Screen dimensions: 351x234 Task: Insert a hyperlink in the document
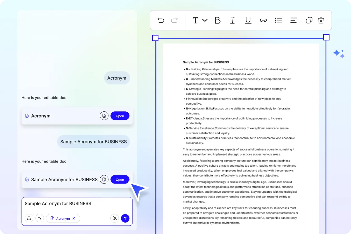coord(263,20)
